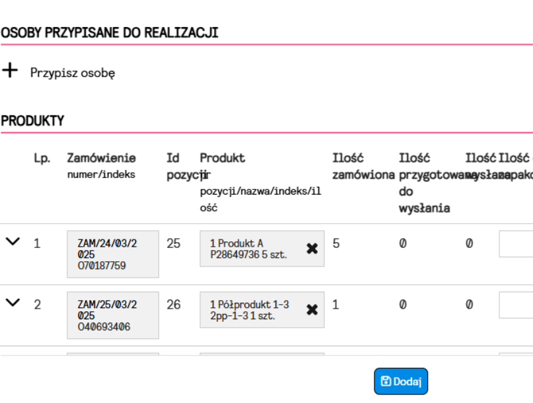Remove Produkt A with its X icon
This screenshot has height=403, width=533.
click(312, 248)
